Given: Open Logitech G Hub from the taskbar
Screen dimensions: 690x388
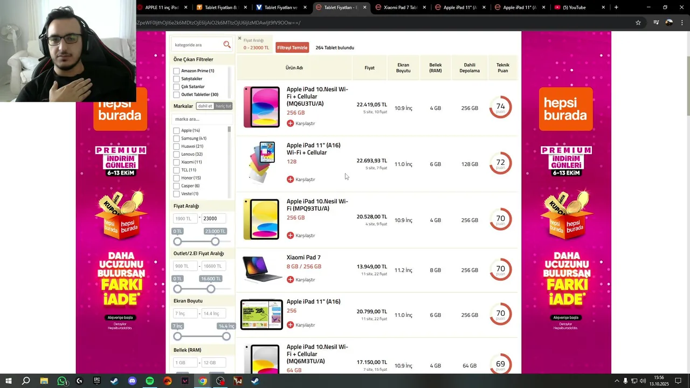Looking at the screenshot, I should (x=79, y=381).
